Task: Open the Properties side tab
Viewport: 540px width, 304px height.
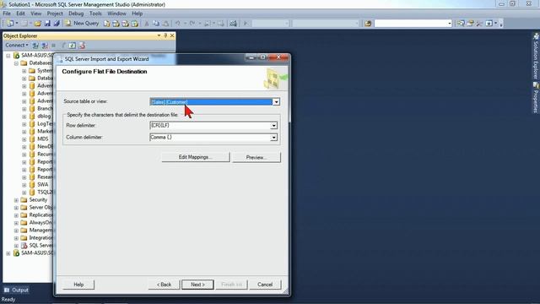Action: point(536,98)
